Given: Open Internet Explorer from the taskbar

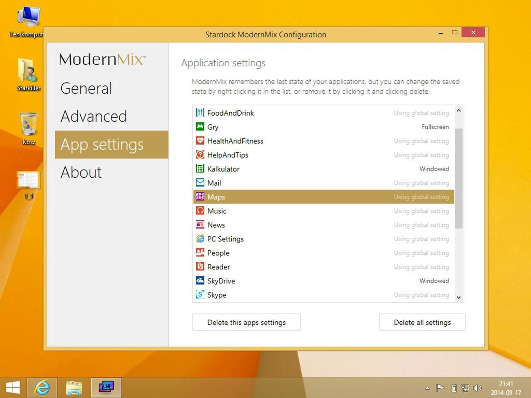Looking at the screenshot, I should 42,388.
